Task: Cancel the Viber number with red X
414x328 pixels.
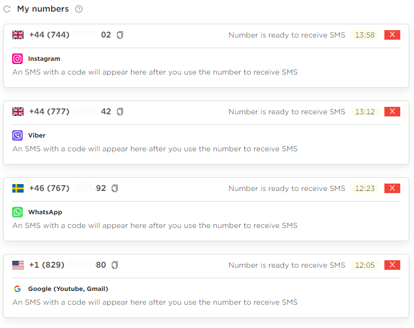Action: [392, 112]
